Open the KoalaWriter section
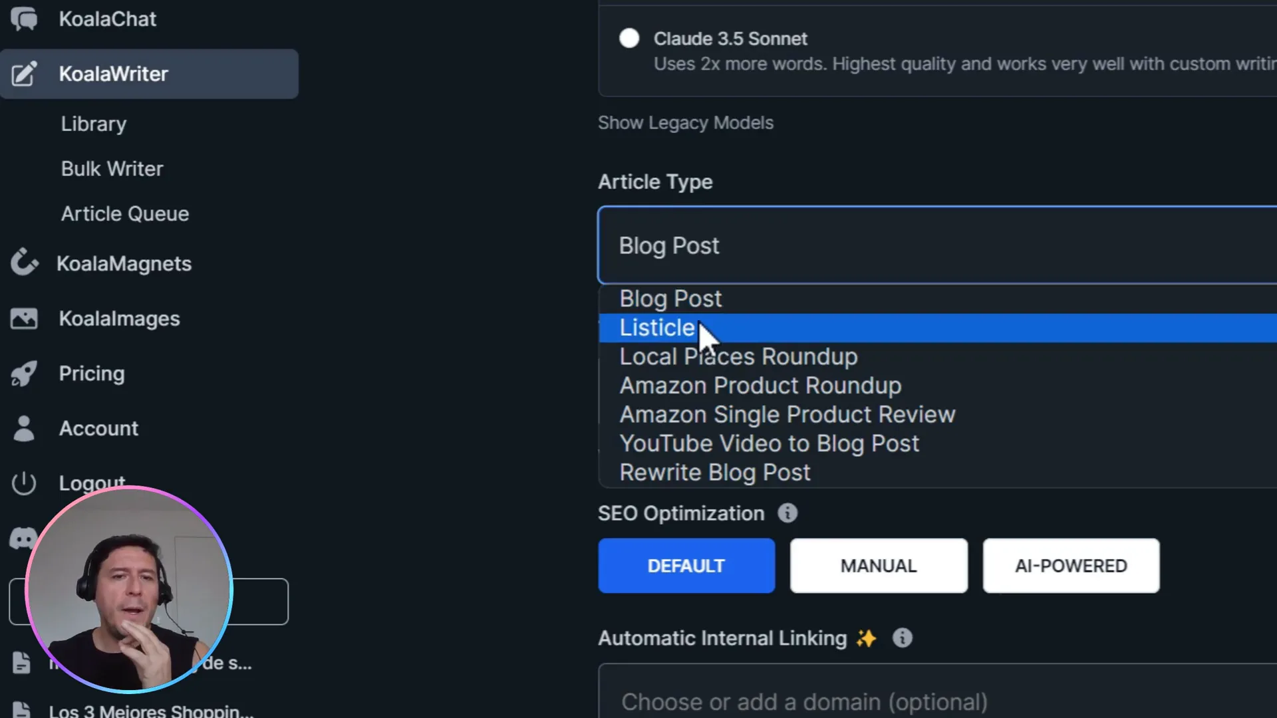 click(149, 74)
